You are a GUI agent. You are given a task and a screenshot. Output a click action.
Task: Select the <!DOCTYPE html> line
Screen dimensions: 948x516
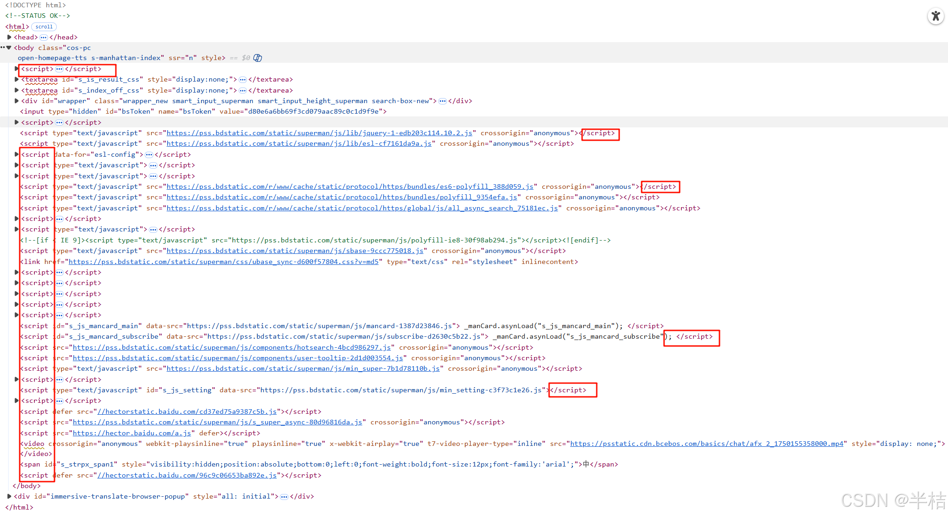pos(35,5)
